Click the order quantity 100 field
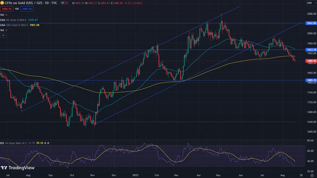Image resolution: width=317 pixels, height=178 pixels. click(x=17, y=9)
